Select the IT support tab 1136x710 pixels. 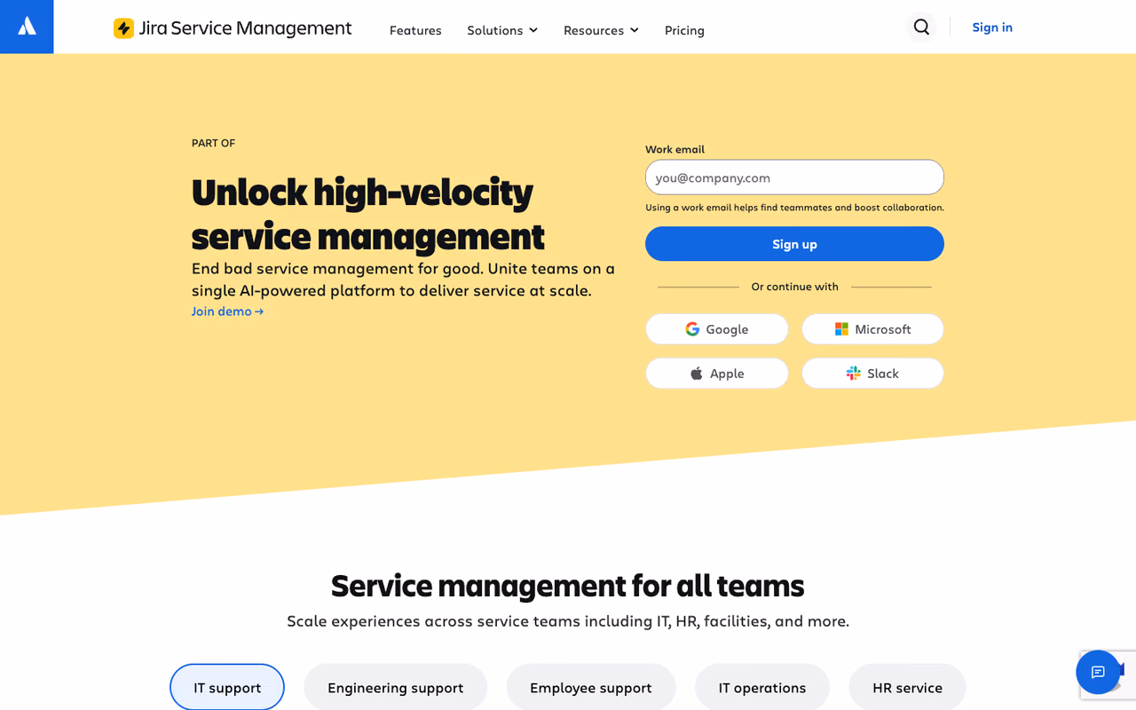tap(227, 687)
